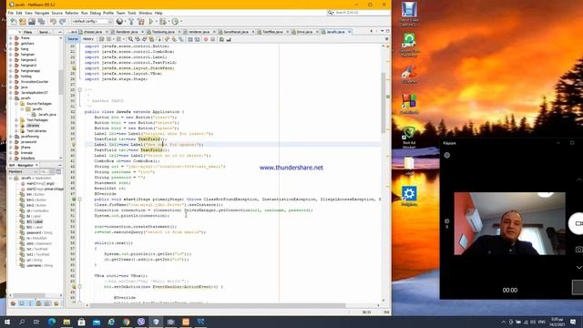This screenshot has height=328, width=583.
Task: Click the green Run Project arrow
Action: tap(151, 22)
